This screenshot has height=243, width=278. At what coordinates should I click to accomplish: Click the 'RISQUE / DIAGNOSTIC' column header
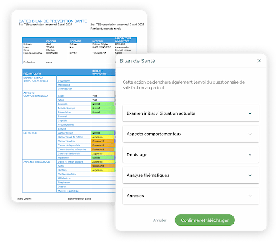99,72
